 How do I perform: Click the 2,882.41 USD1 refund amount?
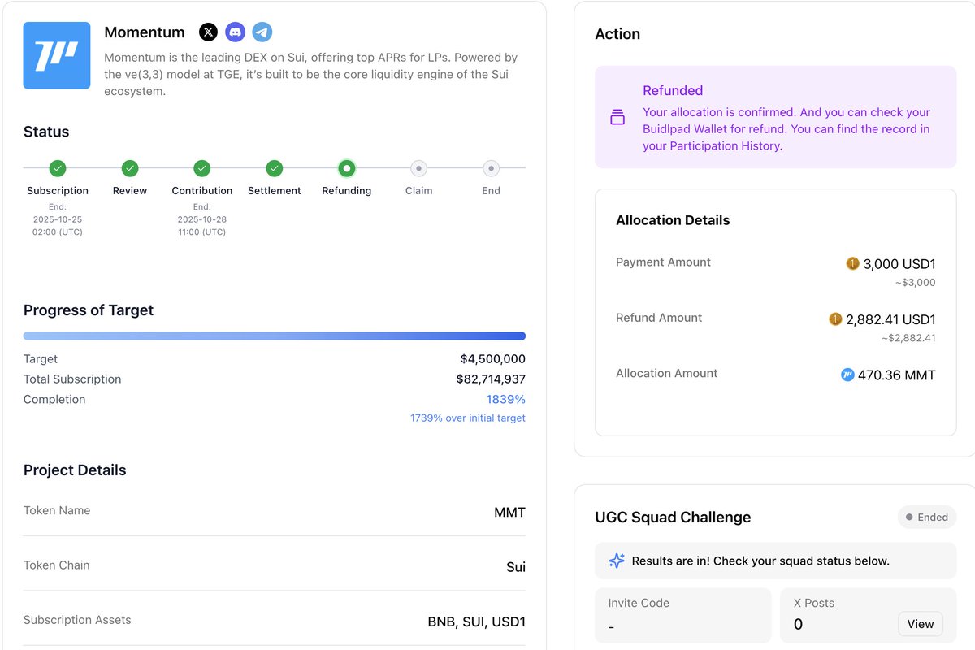890,319
